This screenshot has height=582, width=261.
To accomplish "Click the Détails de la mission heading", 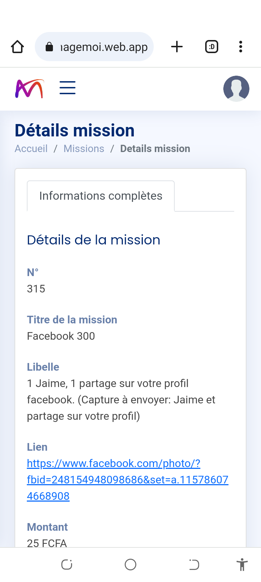I will (x=94, y=240).
